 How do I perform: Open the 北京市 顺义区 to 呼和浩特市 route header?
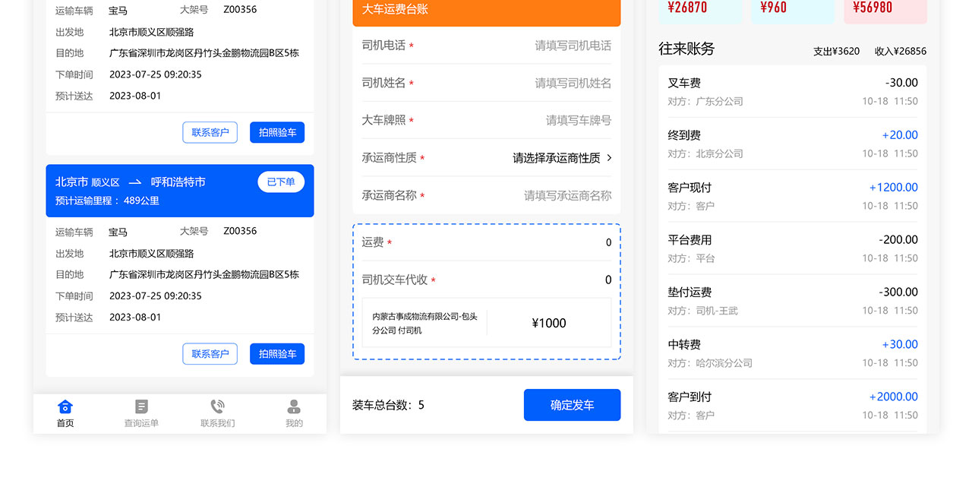point(180,191)
